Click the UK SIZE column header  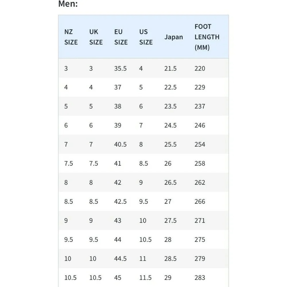96,37
